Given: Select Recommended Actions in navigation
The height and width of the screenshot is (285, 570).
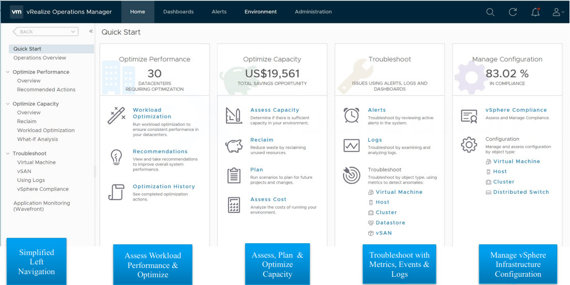Looking at the screenshot, I should (46, 89).
